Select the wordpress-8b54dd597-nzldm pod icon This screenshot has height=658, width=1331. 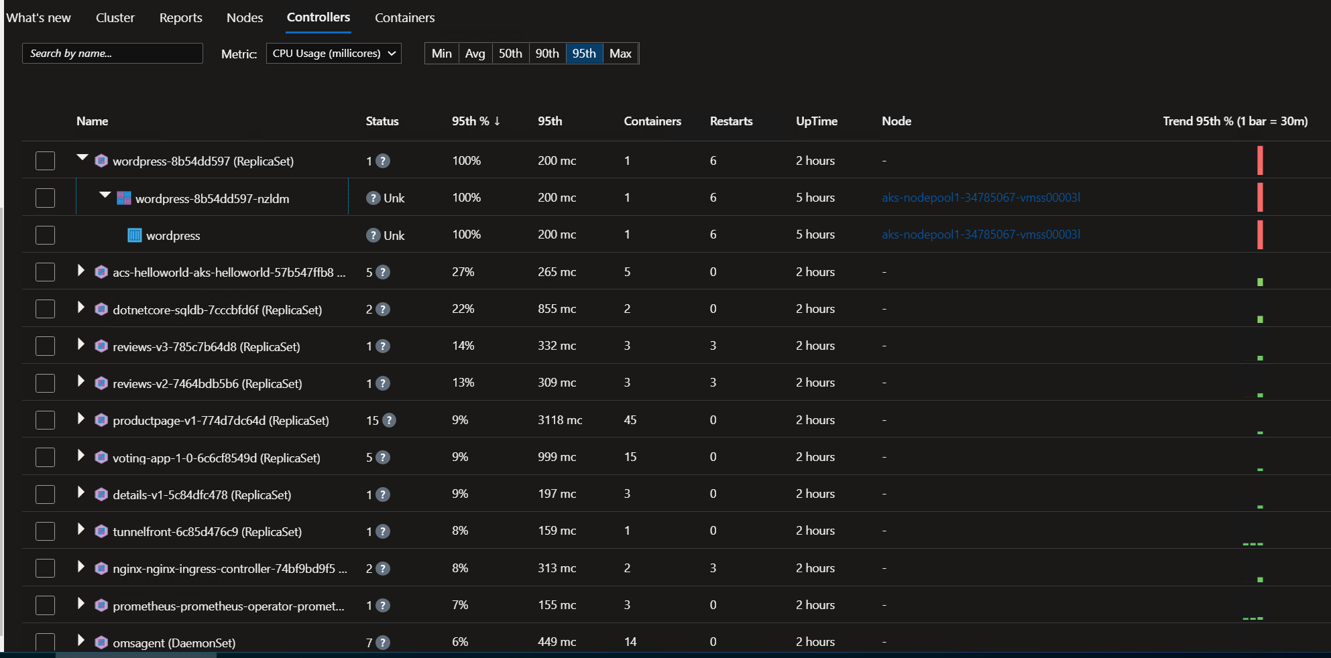(x=123, y=198)
